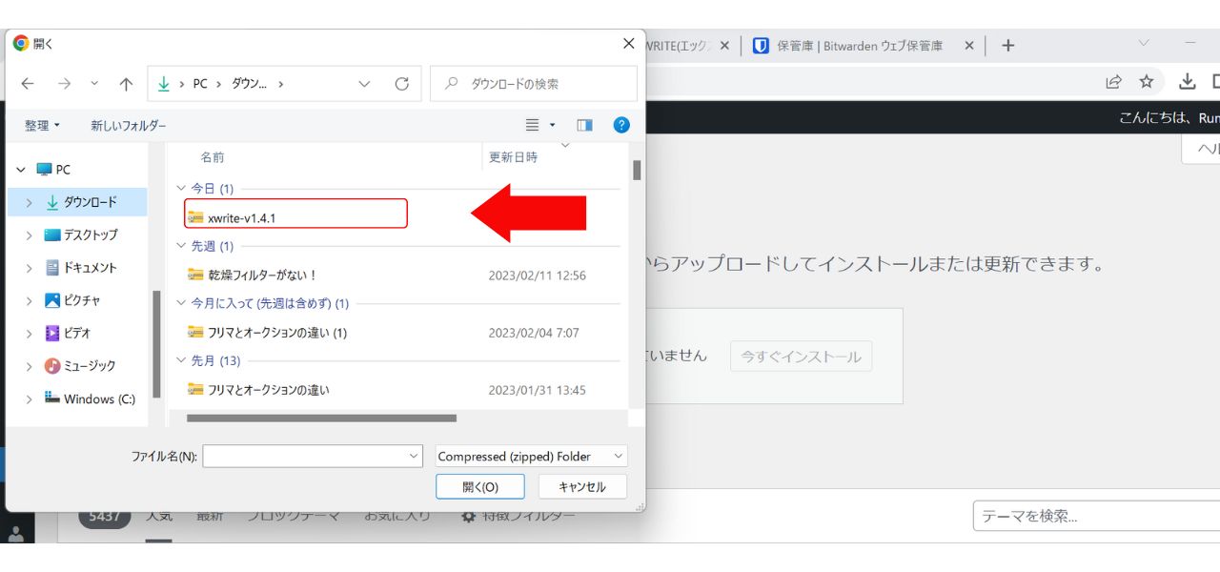
Task: Select the xwrite-v1.4.1 zip file
Action: coord(242,218)
